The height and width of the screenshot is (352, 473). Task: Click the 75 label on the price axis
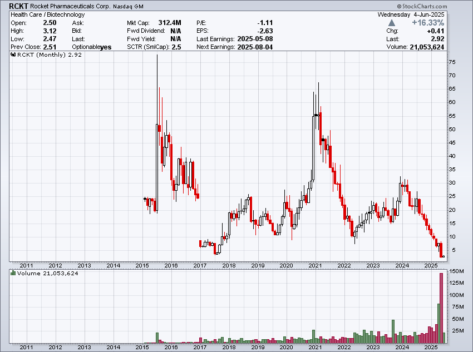(452, 62)
